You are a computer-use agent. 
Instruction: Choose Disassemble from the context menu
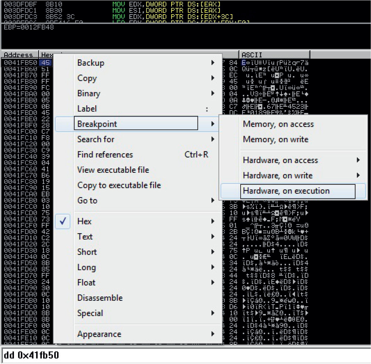coord(138,298)
